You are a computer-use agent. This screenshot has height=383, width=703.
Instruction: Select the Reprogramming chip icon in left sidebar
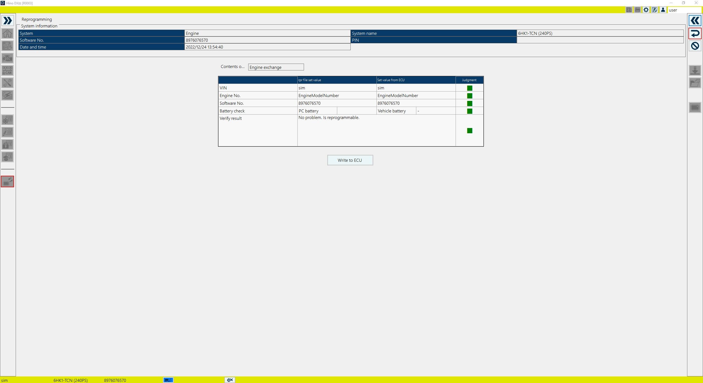pyautogui.click(x=8, y=181)
